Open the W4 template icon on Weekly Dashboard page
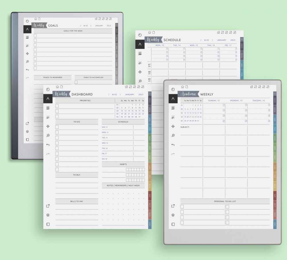287x260 pixels. click(x=143, y=87)
